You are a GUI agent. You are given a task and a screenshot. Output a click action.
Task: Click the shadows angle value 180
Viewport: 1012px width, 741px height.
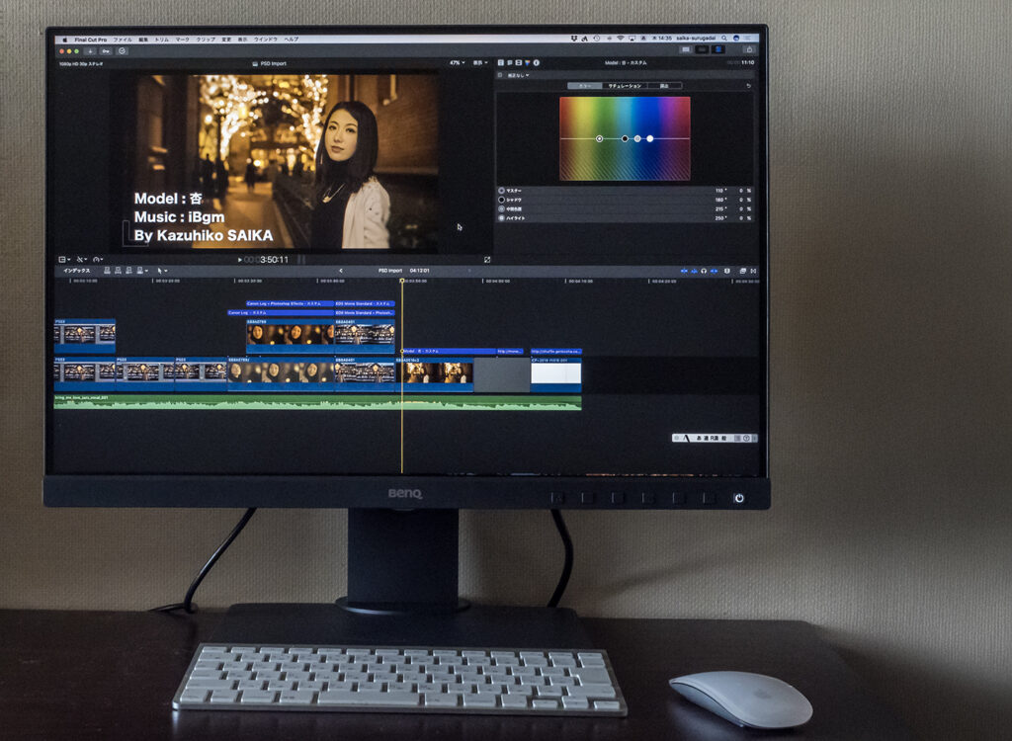(720, 201)
